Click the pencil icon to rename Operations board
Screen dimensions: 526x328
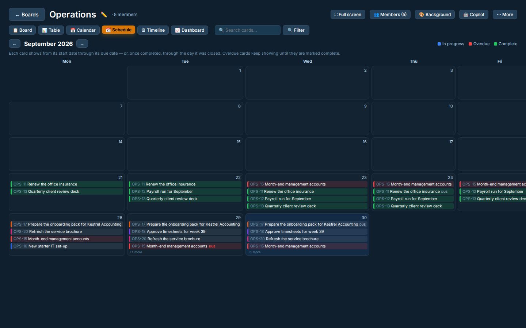[104, 15]
